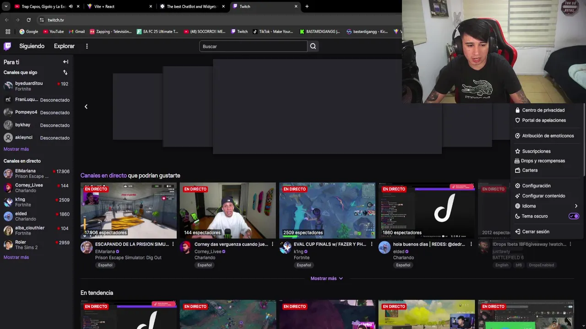Go to previous carousel slide arrow
The width and height of the screenshot is (586, 329).
click(x=86, y=106)
